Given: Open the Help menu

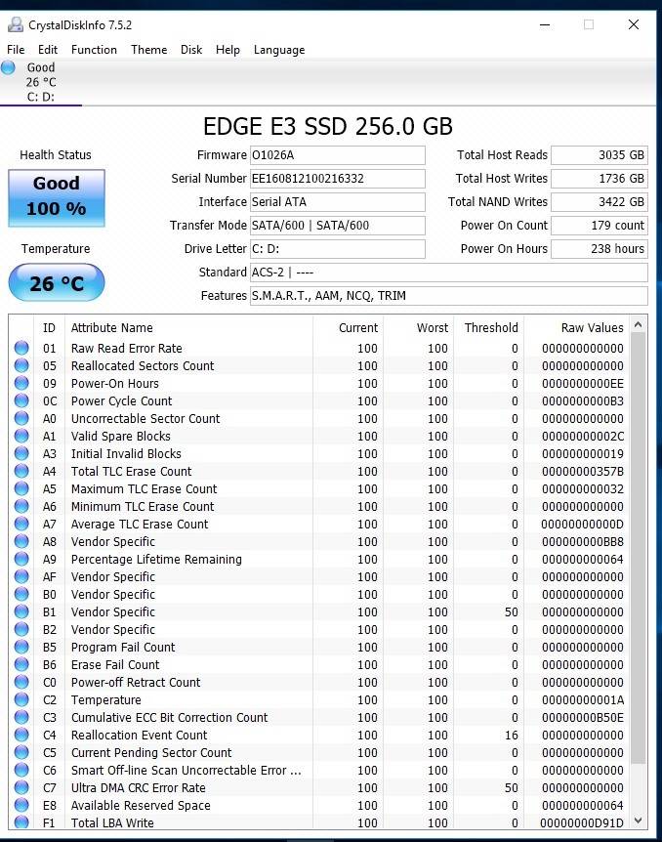Looking at the screenshot, I should 228,50.
